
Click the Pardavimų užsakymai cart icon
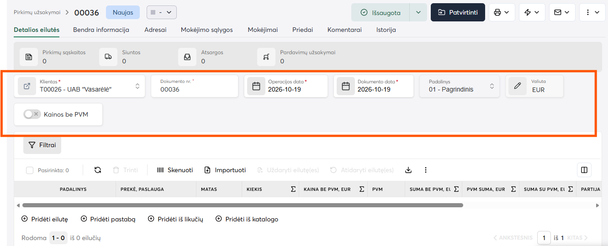coord(266,57)
